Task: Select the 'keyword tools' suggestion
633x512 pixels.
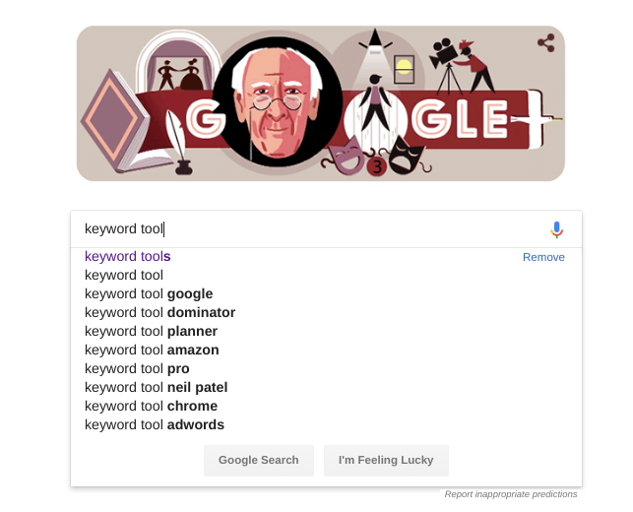Action: point(128,256)
